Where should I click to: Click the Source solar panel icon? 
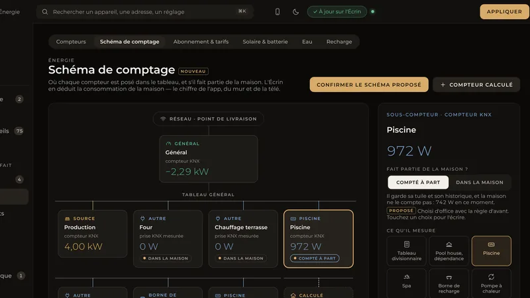pos(68,219)
